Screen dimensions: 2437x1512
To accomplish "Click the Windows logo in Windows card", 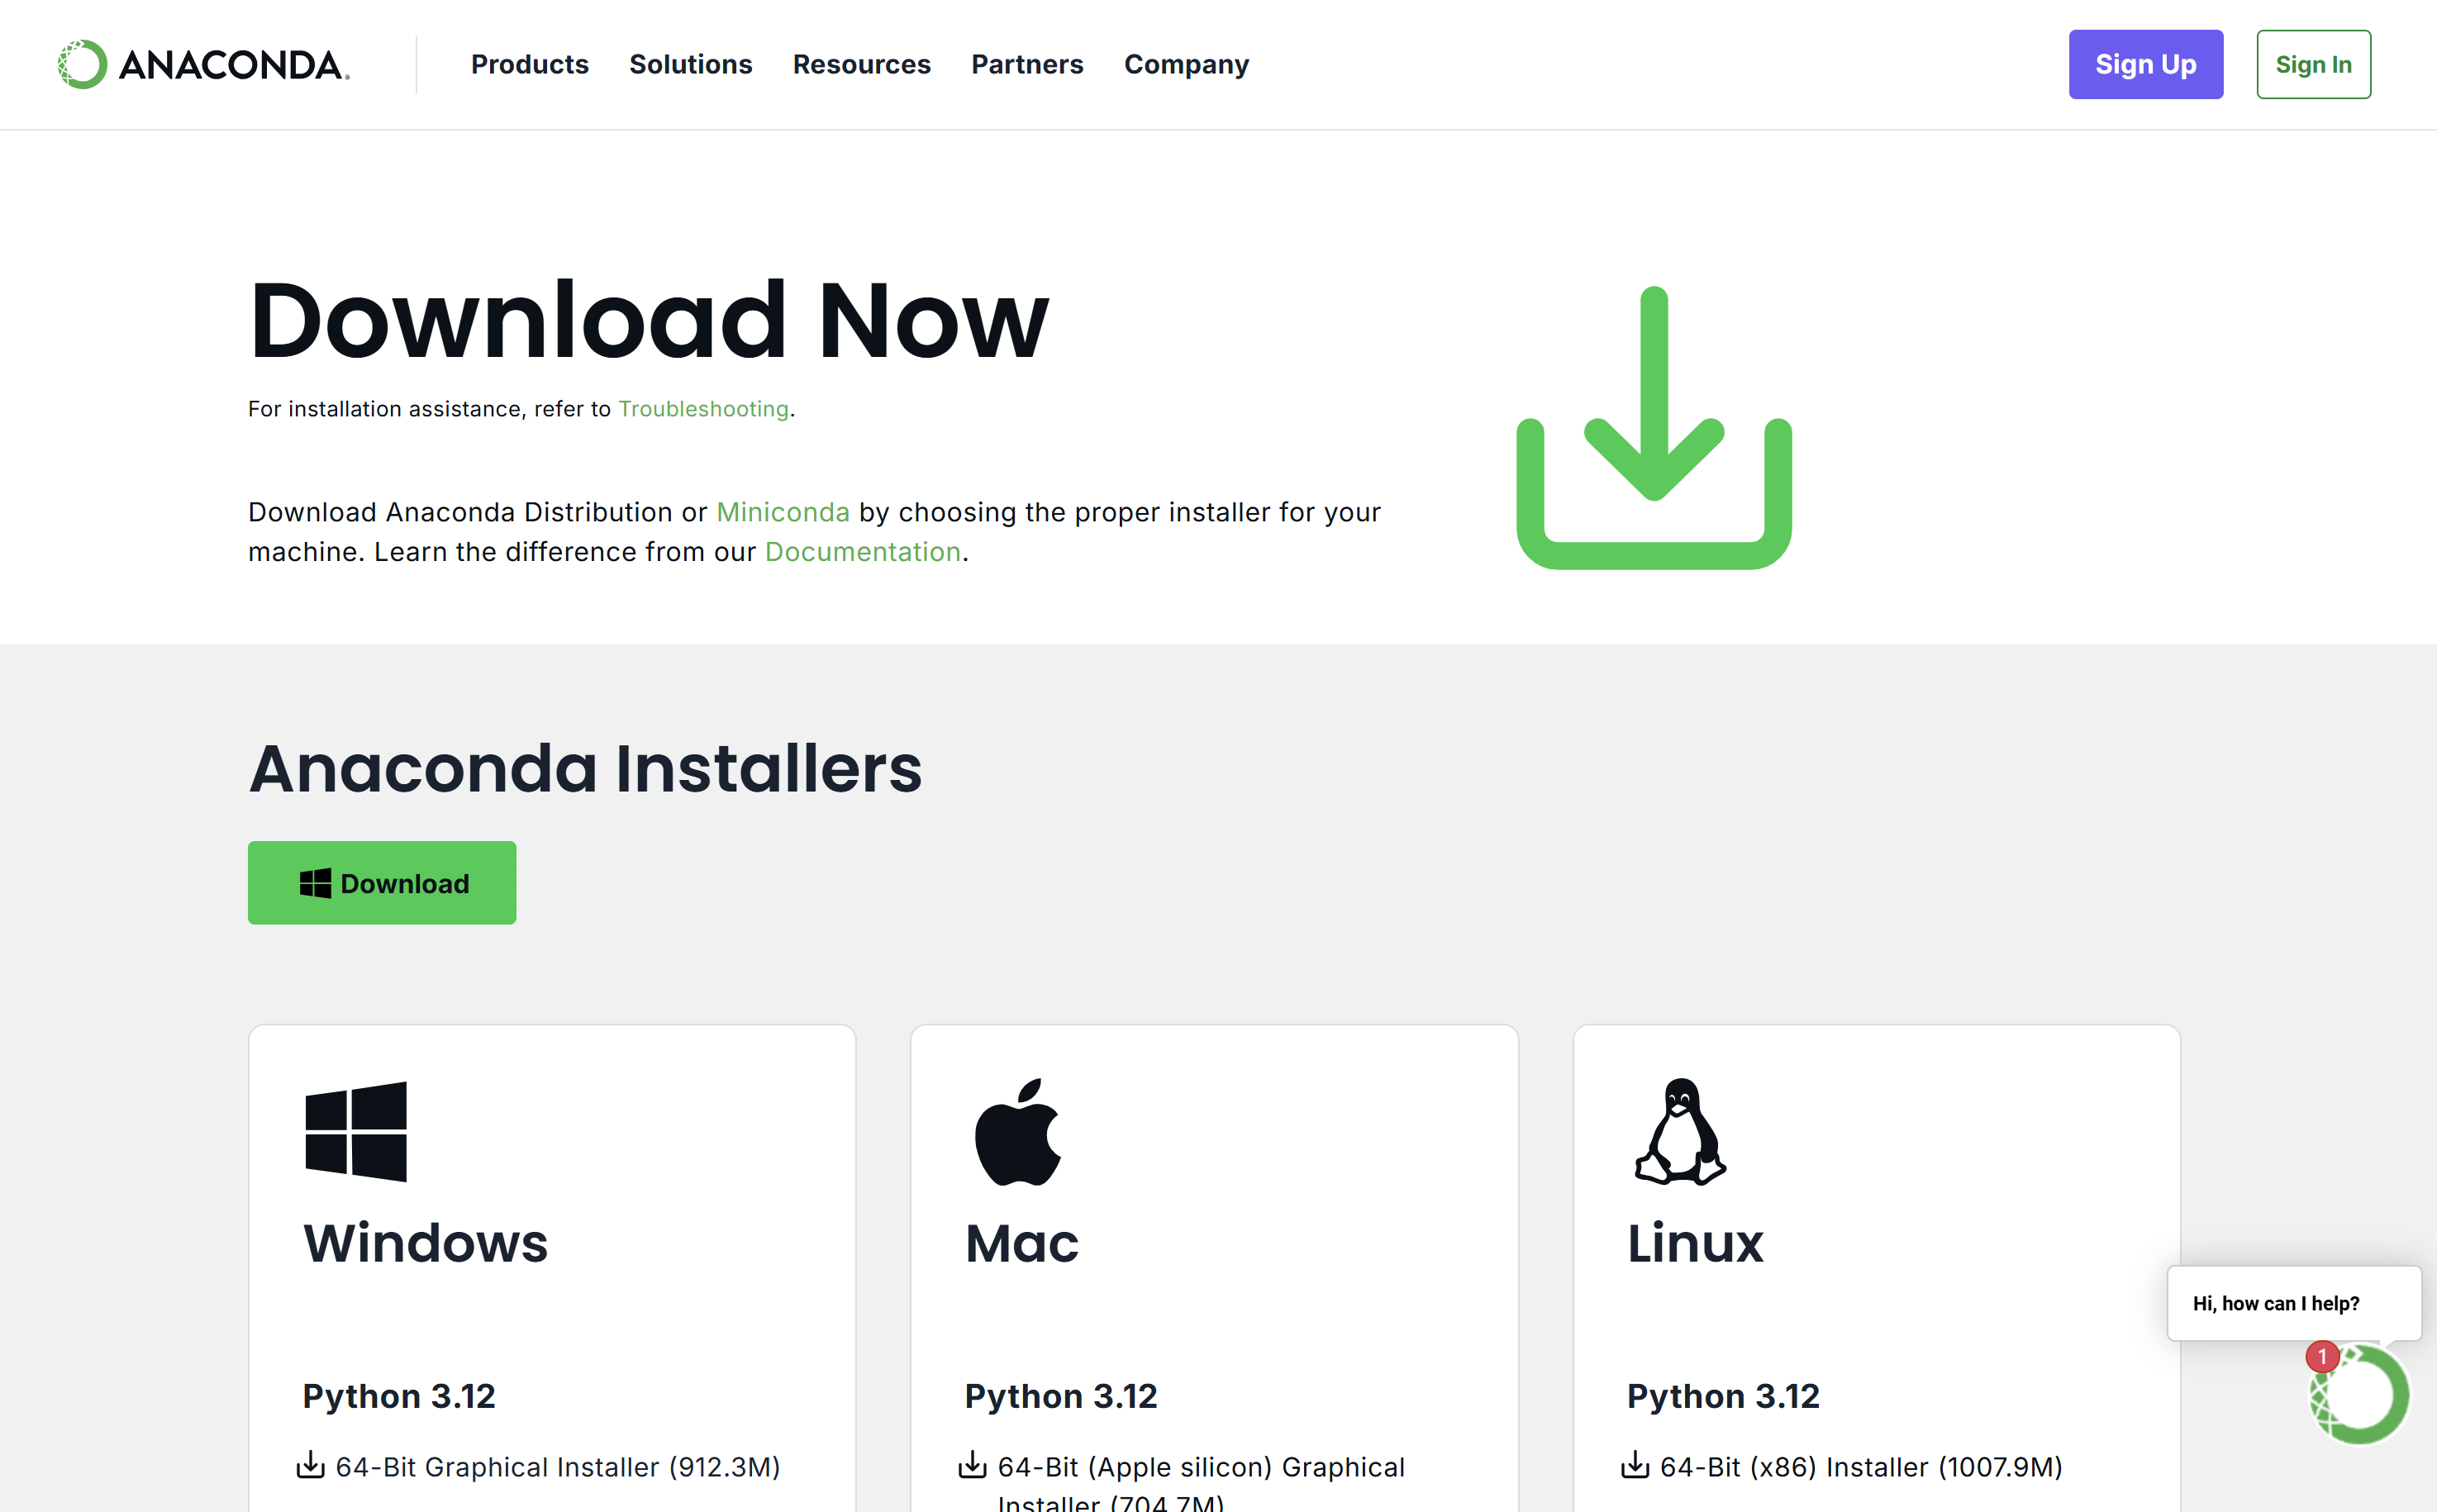I will point(356,1131).
